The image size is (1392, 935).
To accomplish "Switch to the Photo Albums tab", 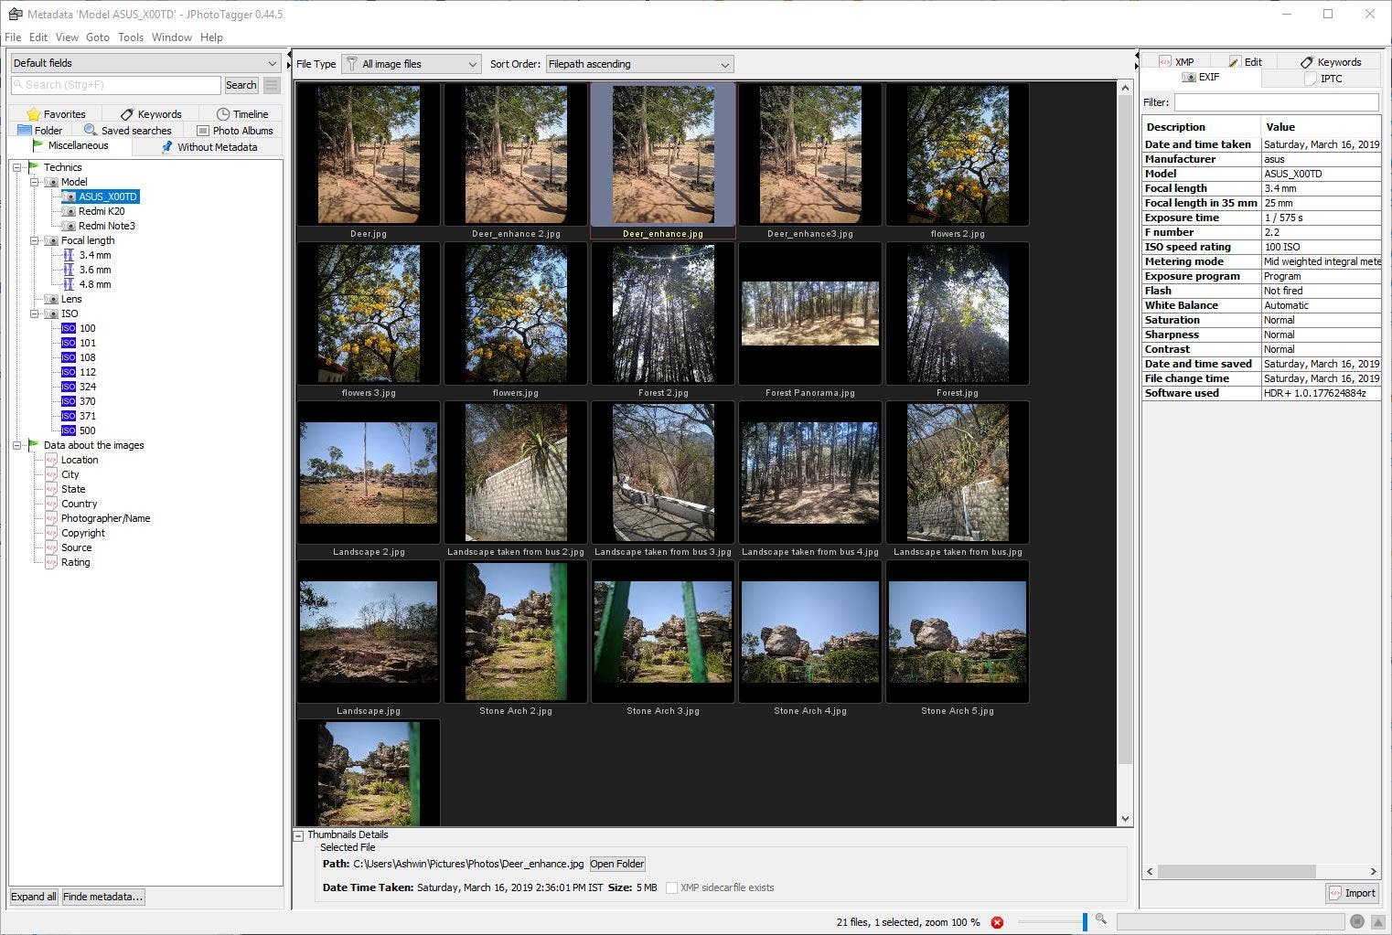I will click(235, 131).
